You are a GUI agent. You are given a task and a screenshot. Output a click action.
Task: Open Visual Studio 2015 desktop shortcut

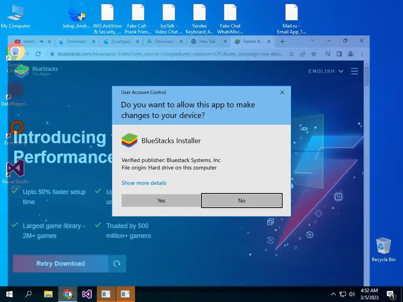pos(15,174)
